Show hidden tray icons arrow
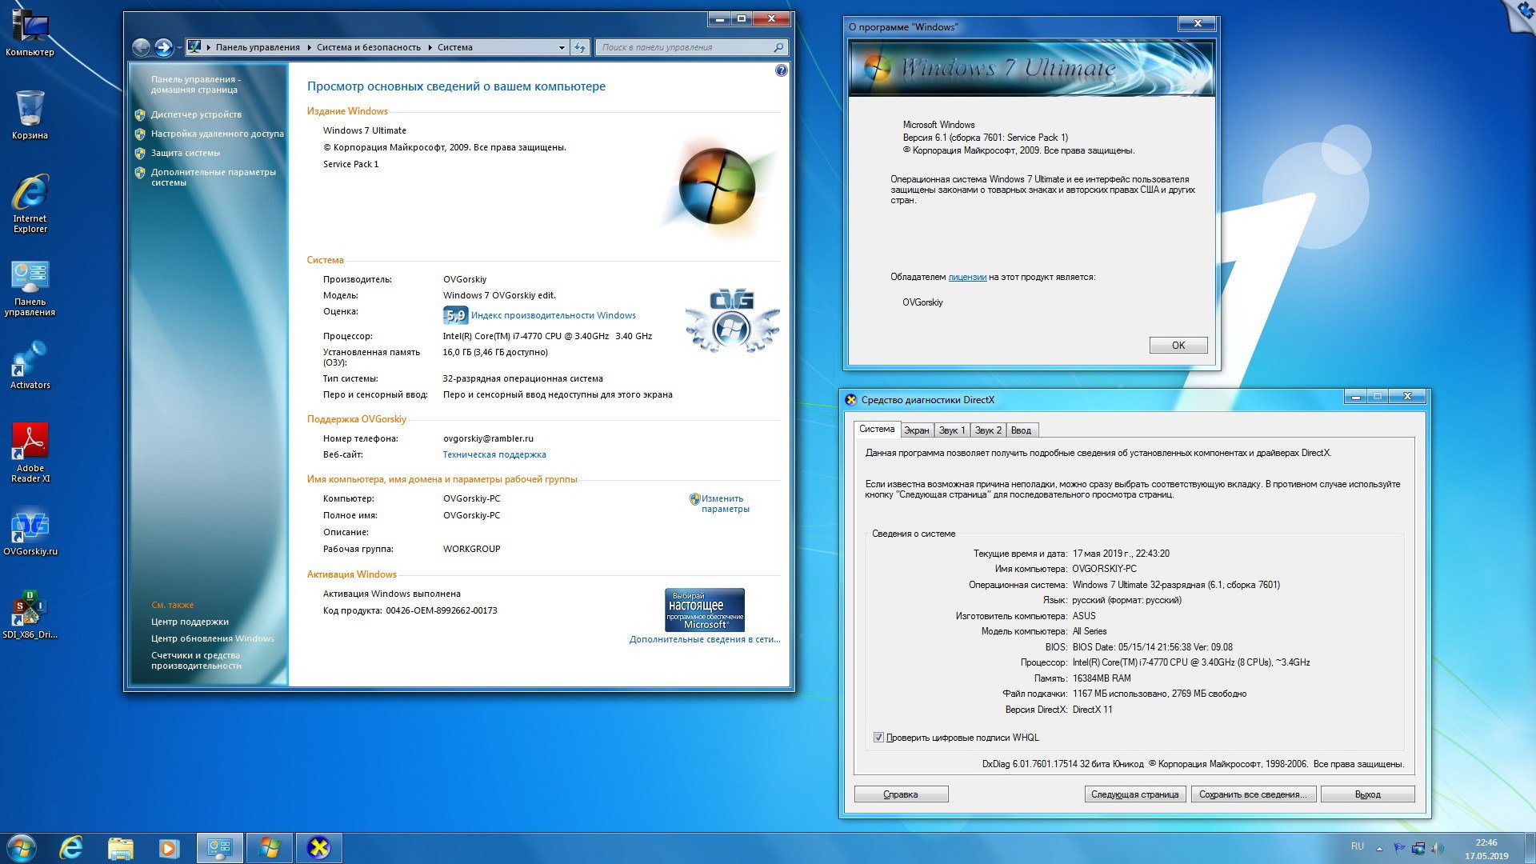Image resolution: width=1536 pixels, height=864 pixels. (1379, 848)
